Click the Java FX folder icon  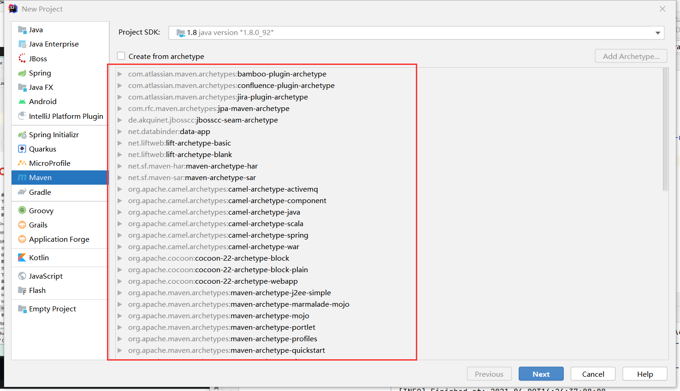coord(22,87)
